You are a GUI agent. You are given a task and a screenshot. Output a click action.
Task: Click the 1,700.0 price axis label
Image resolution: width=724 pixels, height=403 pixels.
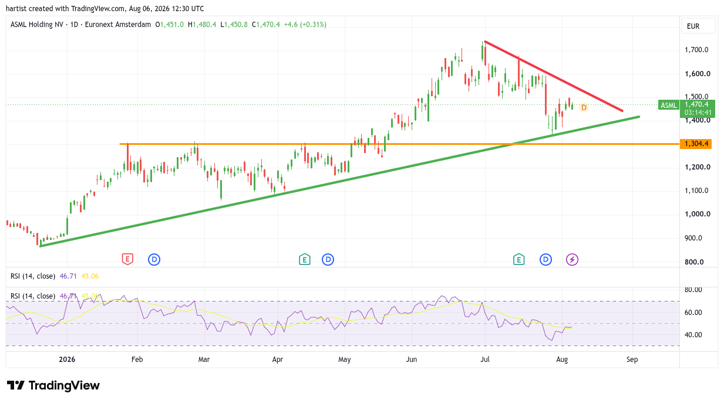[697, 50]
